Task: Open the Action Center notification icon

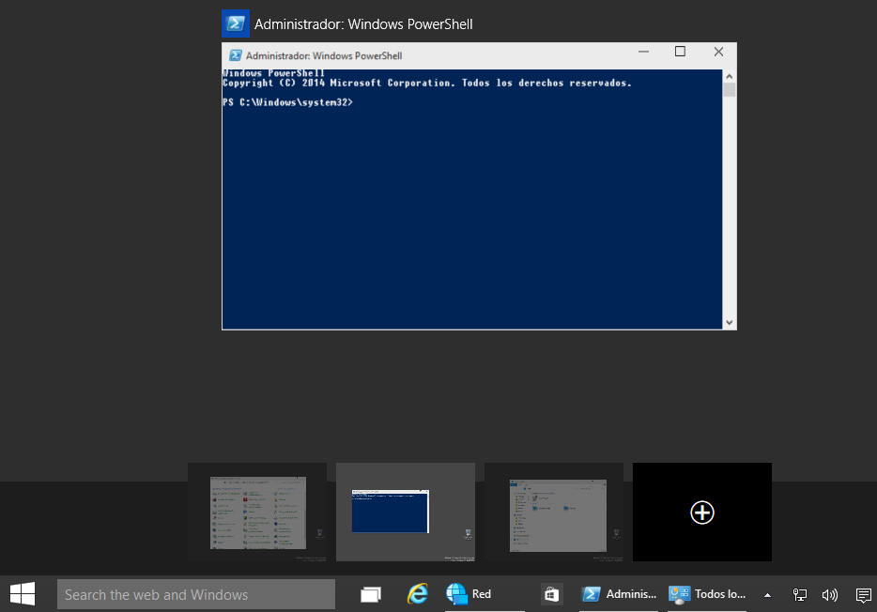Action: coord(863,593)
